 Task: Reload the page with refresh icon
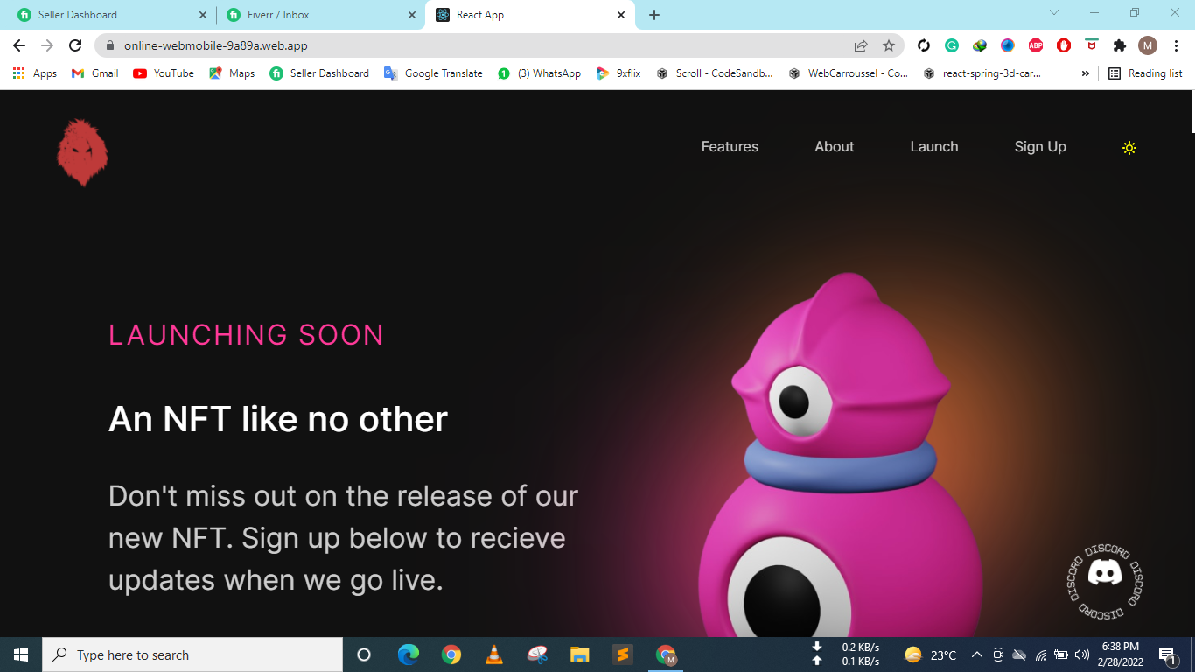(x=75, y=45)
